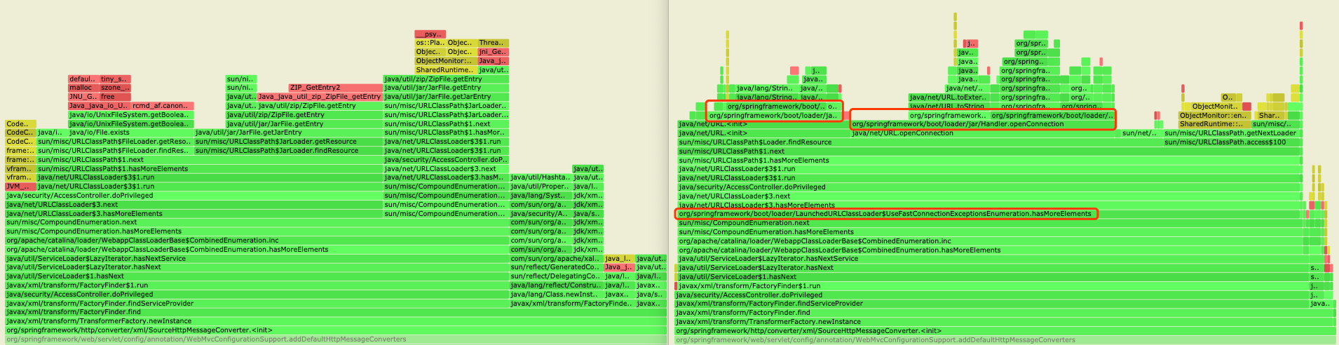
Task: Select the red tiny_s.. frame
Action: (x=115, y=79)
